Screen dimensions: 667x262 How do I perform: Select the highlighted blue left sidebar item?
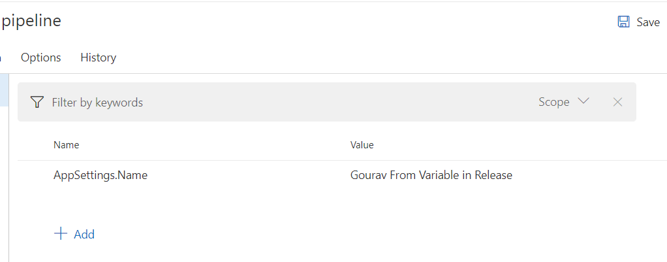pyautogui.click(x=3, y=90)
